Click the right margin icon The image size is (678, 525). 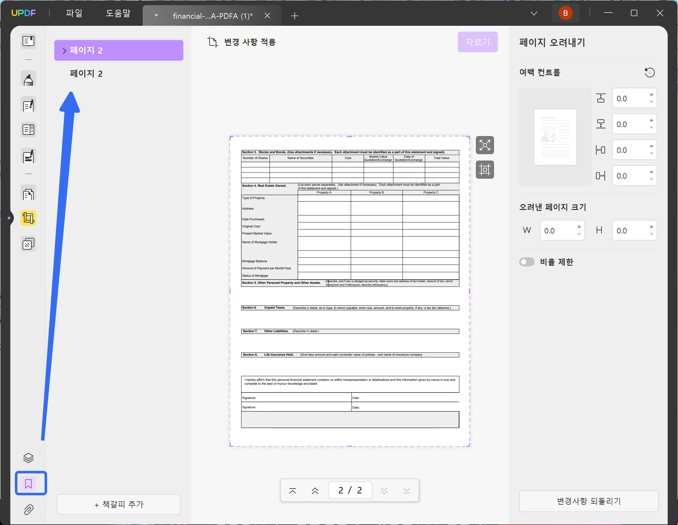coord(601,176)
